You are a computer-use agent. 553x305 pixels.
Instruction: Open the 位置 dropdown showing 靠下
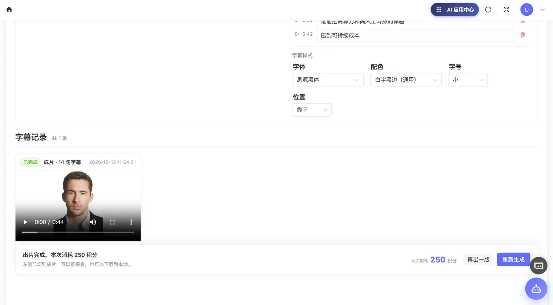[312, 110]
